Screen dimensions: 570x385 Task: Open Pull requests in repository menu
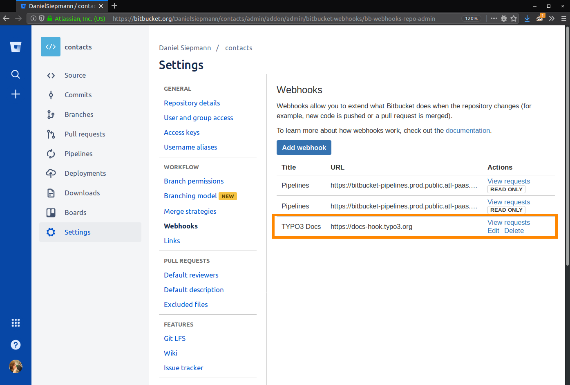coord(85,134)
